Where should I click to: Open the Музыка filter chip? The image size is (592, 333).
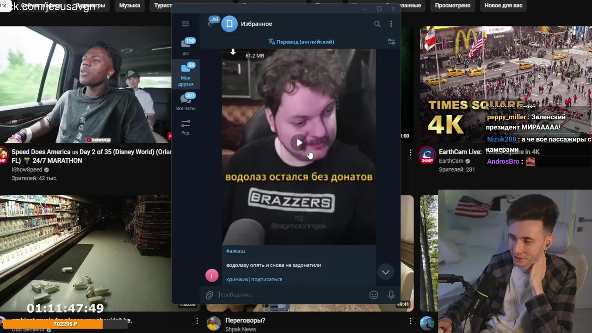tap(129, 6)
